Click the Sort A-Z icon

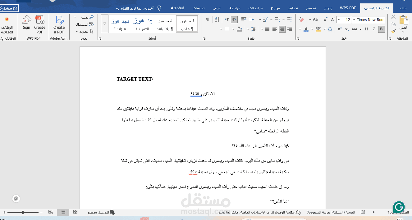coord(217,19)
